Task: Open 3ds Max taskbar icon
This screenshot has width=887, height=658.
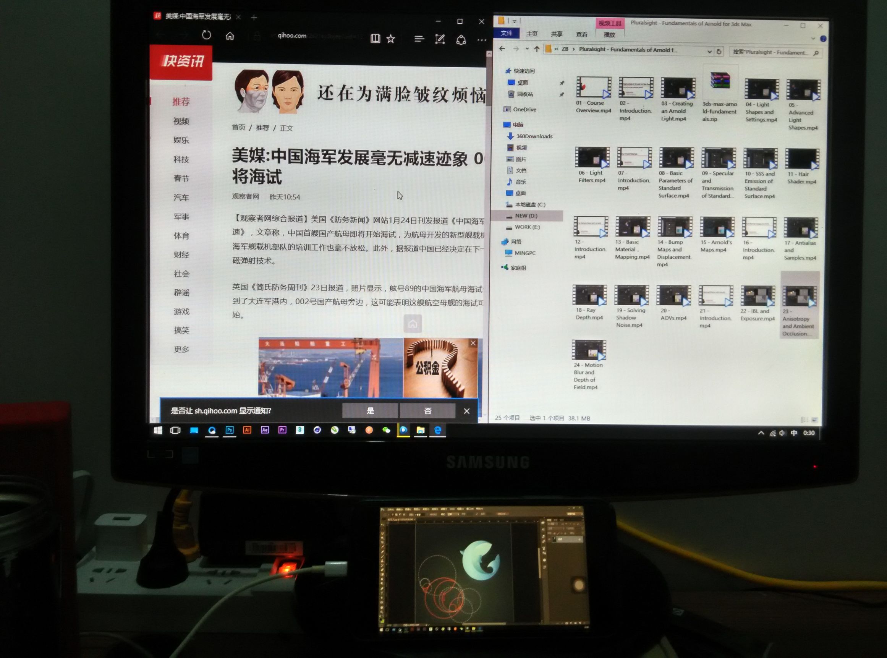Action: coord(300,430)
